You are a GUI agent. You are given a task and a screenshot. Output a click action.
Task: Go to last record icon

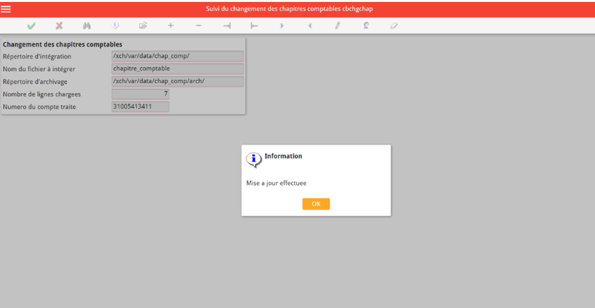[x=227, y=26]
